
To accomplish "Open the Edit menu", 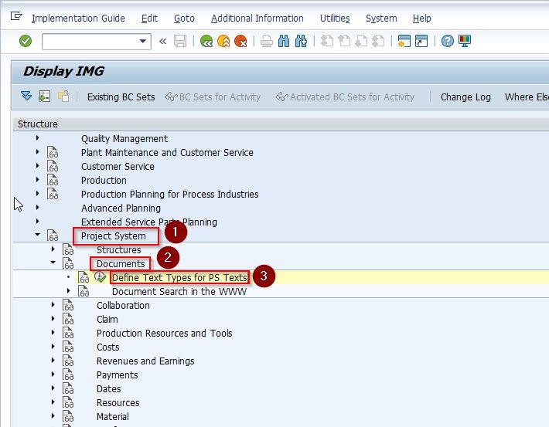I will coord(149,19).
